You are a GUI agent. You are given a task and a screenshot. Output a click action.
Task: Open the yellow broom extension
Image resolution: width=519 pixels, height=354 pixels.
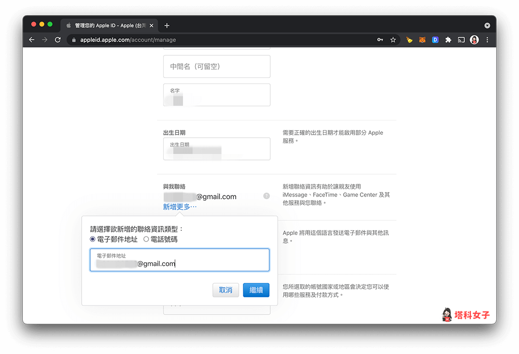pyautogui.click(x=410, y=40)
